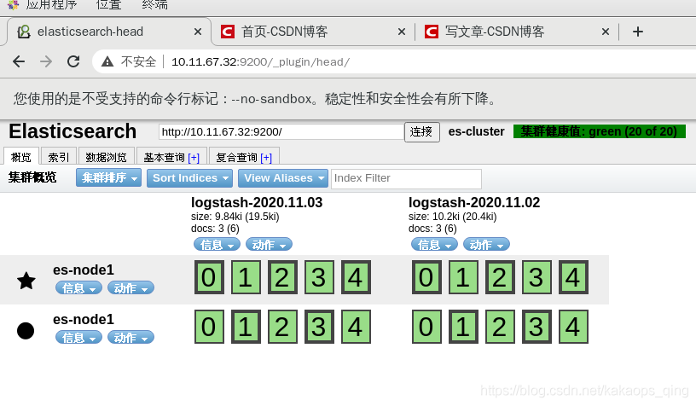The image size is (696, 406).
Task: Click shard 0 of logstash-2020.11.03 on circle node
Action: 209,327
